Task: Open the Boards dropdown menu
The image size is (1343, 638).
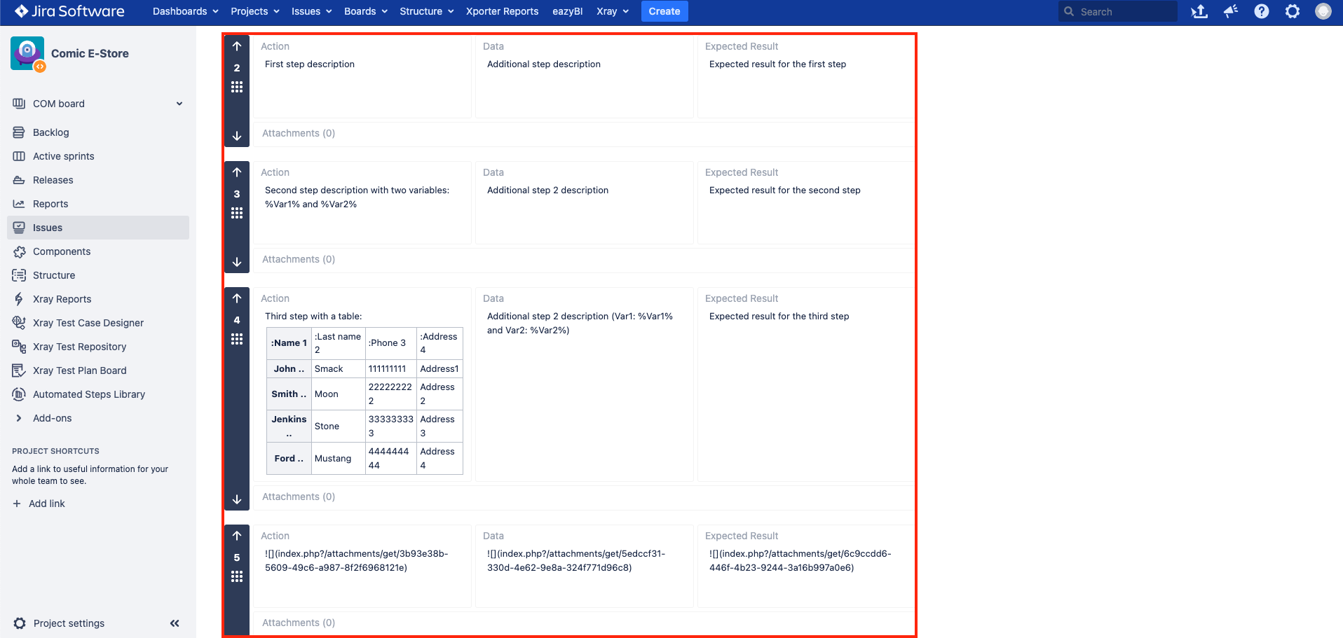Action: [366, 11]
